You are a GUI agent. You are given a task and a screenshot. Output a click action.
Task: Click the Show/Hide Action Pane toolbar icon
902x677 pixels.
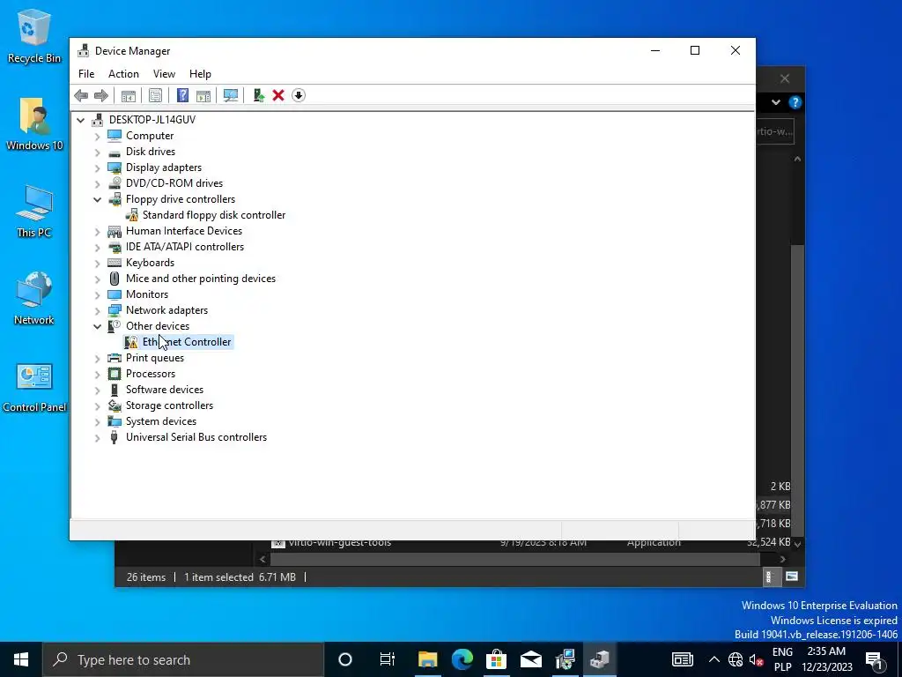[203, 95]
